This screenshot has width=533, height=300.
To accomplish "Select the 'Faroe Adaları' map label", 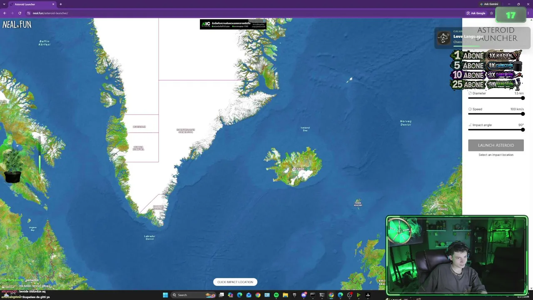I will click(358, 204).
